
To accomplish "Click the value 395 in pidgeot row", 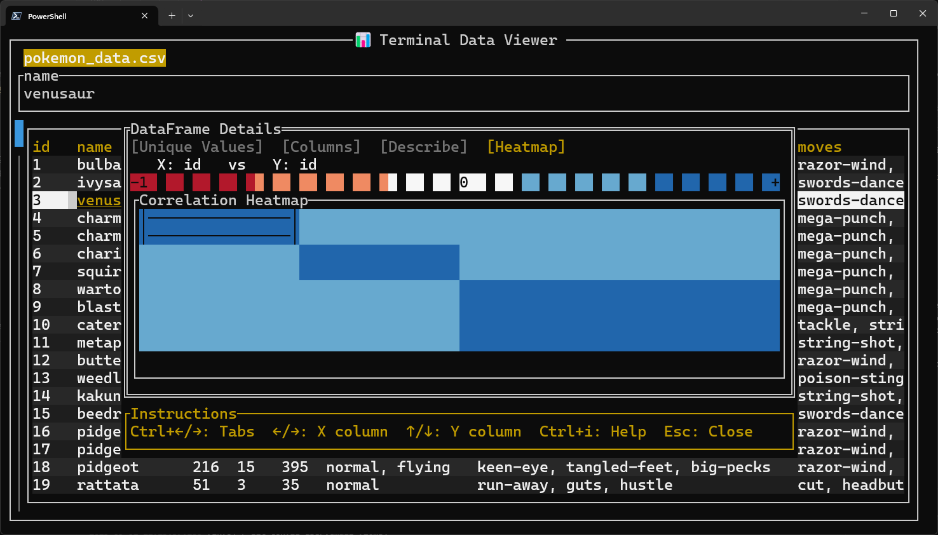I will tap(295, 467).
